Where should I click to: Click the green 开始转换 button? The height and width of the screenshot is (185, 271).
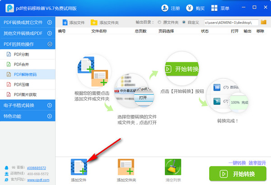coord(238,174)
